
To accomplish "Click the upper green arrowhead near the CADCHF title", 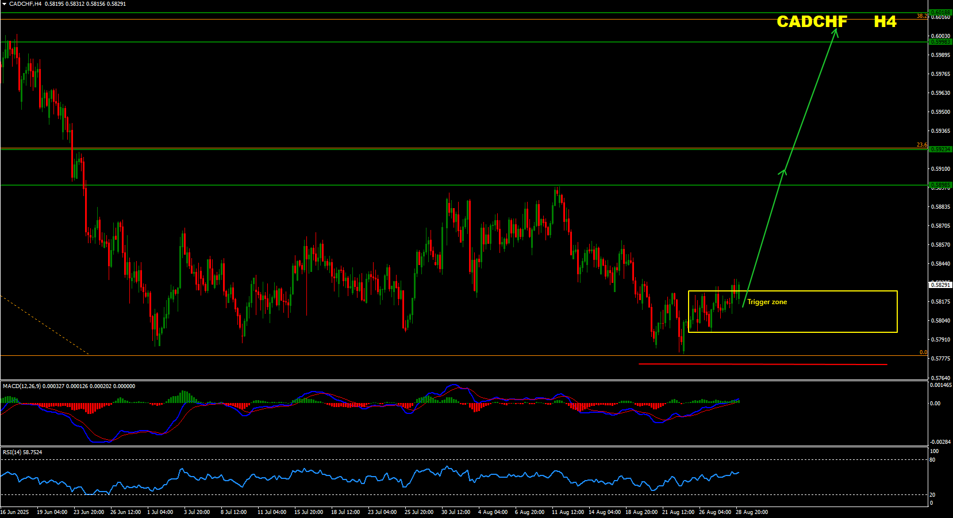I will (x=835, y=33).
